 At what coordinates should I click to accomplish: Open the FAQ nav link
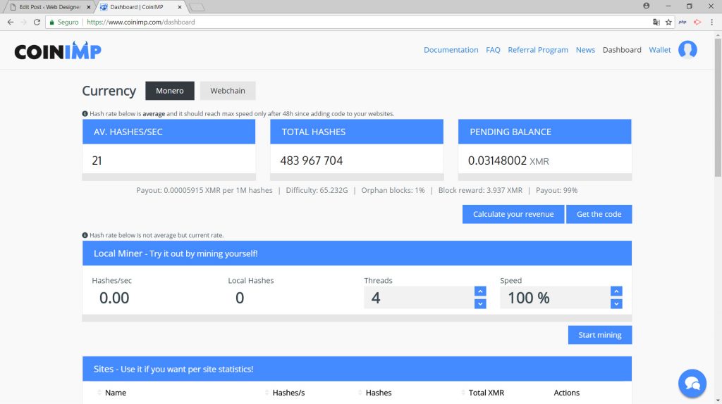pyautogui.click(x=493, y=50)
